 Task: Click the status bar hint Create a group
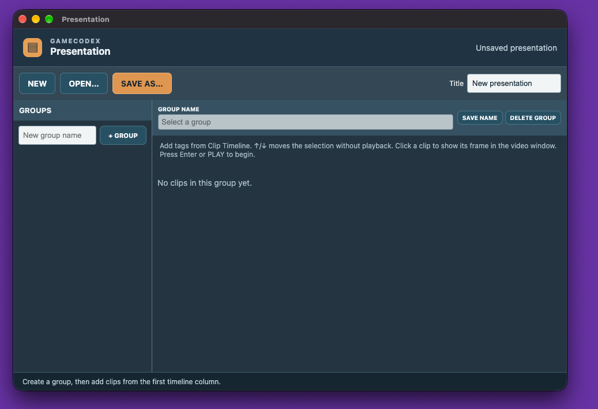coord(121,381)
